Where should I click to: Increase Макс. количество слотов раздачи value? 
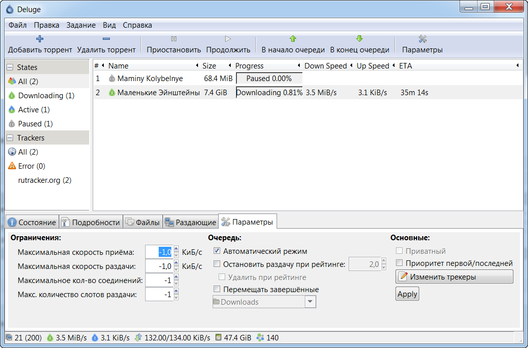click(x=176, y=291)
